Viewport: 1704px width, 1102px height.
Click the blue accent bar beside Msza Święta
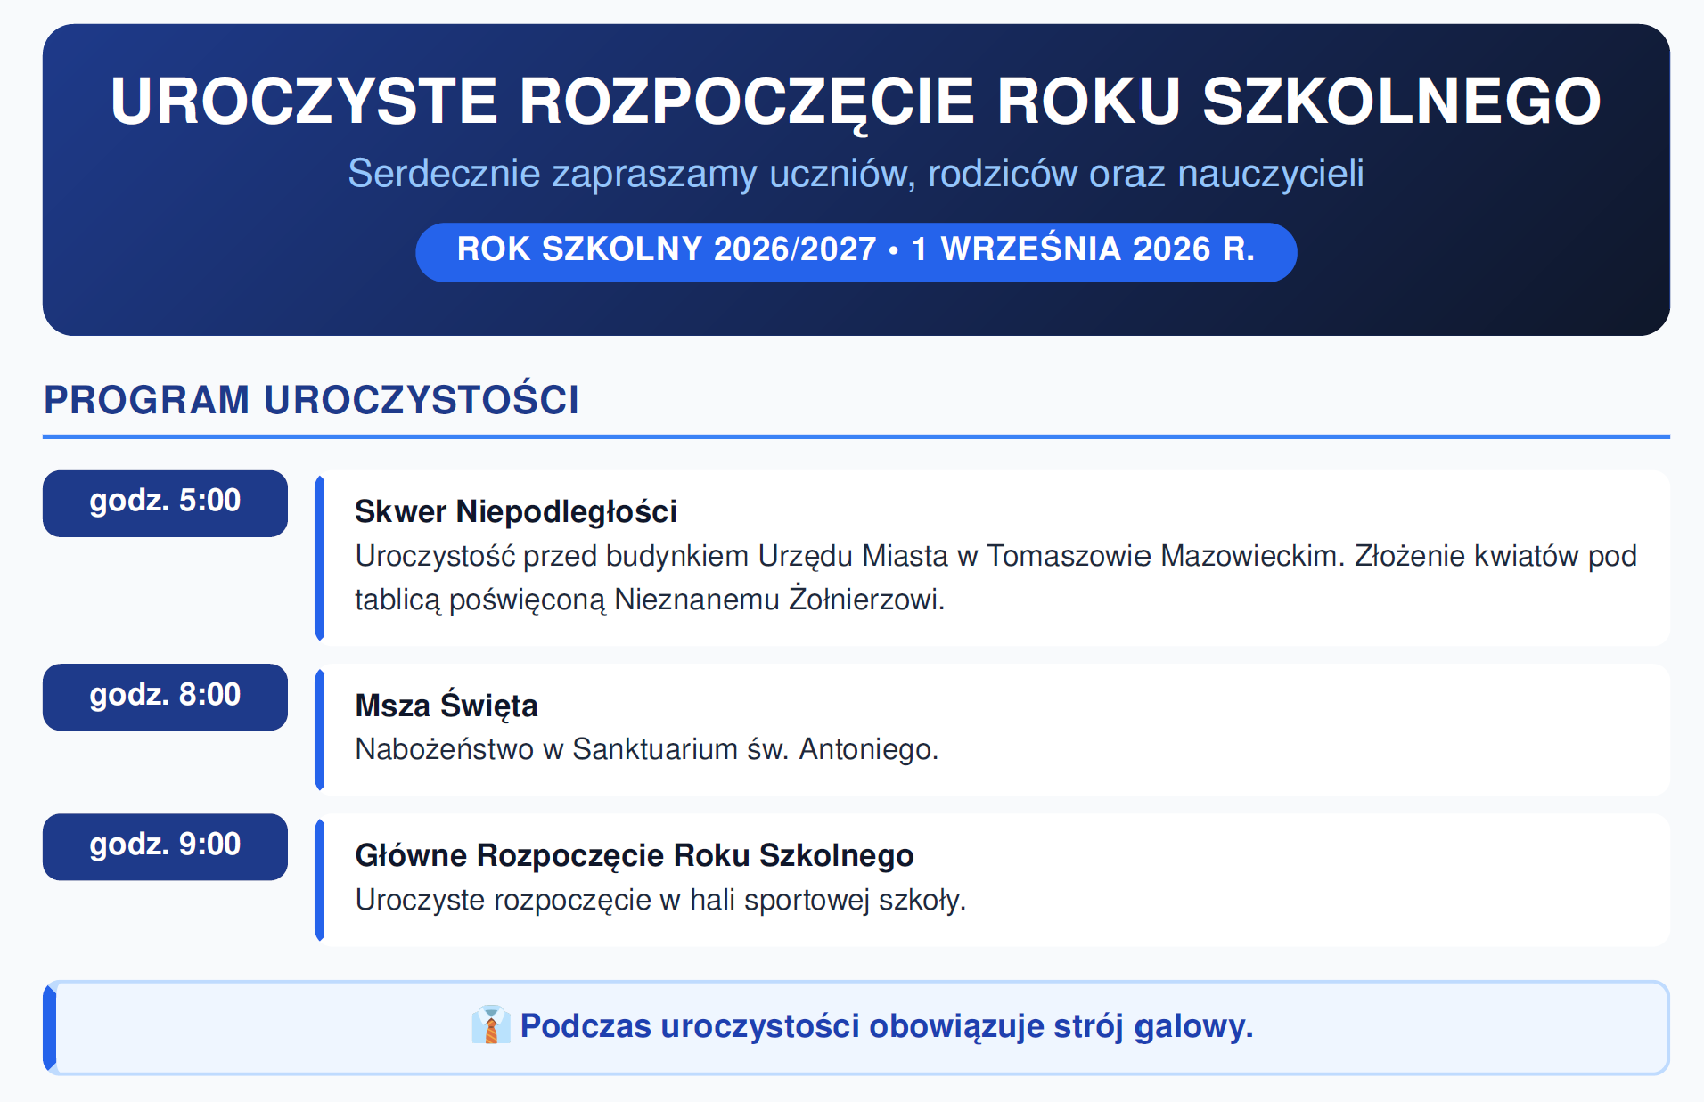pos(319,731)
